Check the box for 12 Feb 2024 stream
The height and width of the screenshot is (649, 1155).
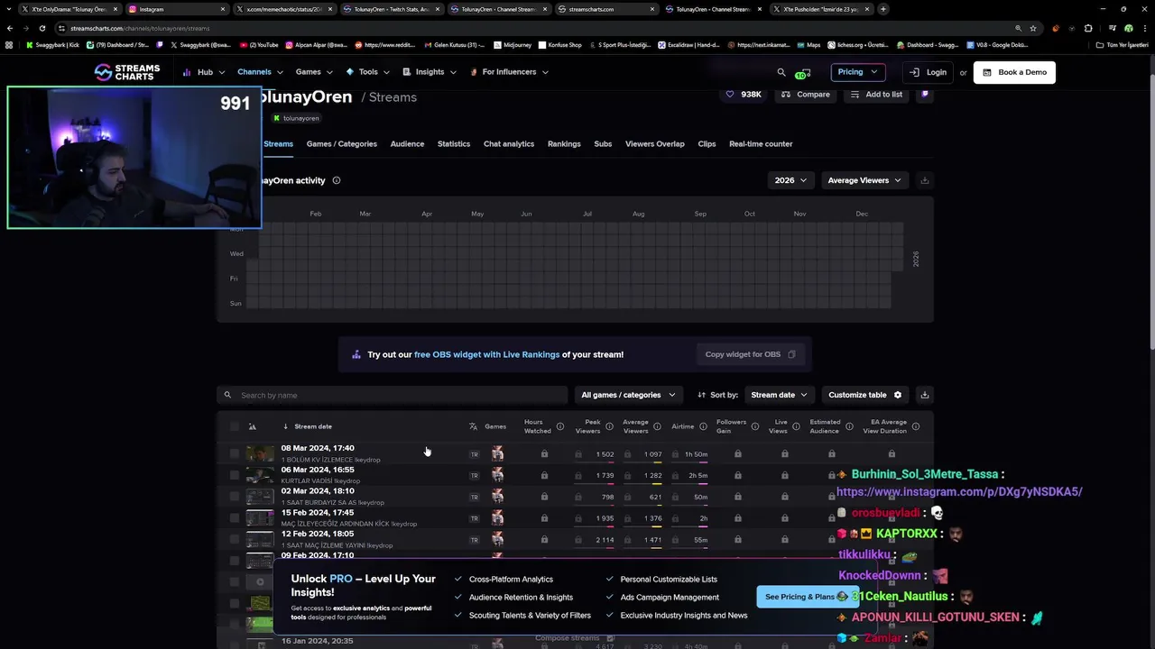235,540
